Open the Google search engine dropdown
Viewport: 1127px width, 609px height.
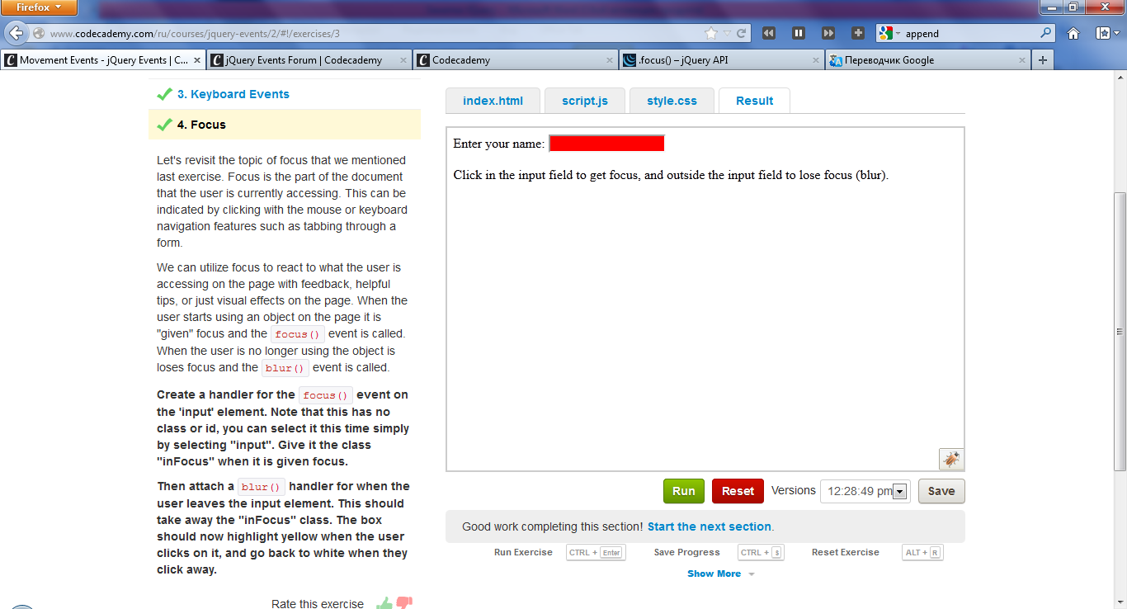(x=890, y=34)
